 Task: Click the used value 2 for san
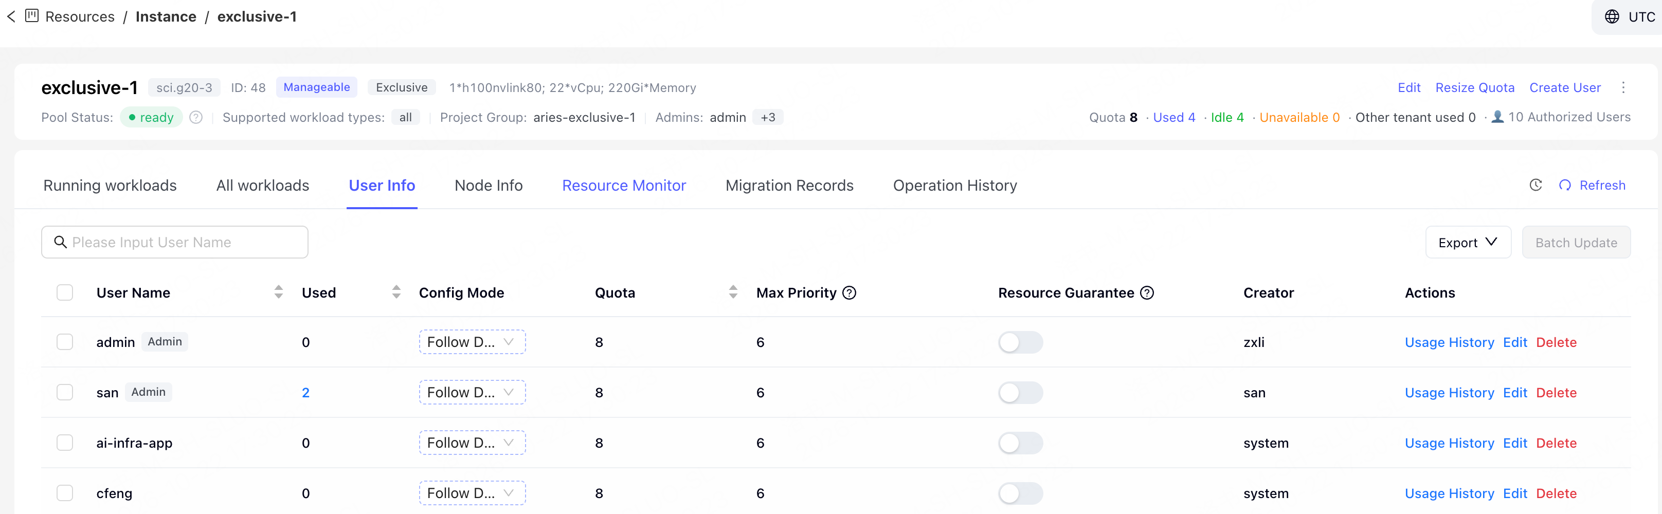tap(306, 393)
